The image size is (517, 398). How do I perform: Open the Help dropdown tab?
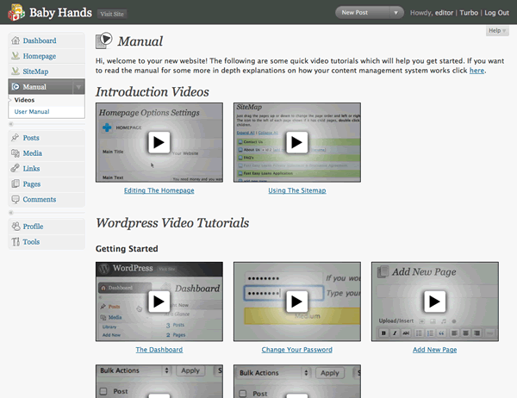[497, 31]
